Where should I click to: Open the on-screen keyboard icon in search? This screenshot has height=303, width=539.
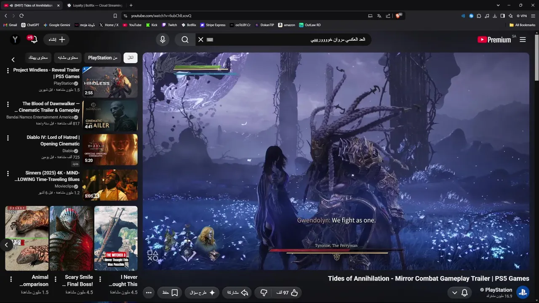[210, 40]
